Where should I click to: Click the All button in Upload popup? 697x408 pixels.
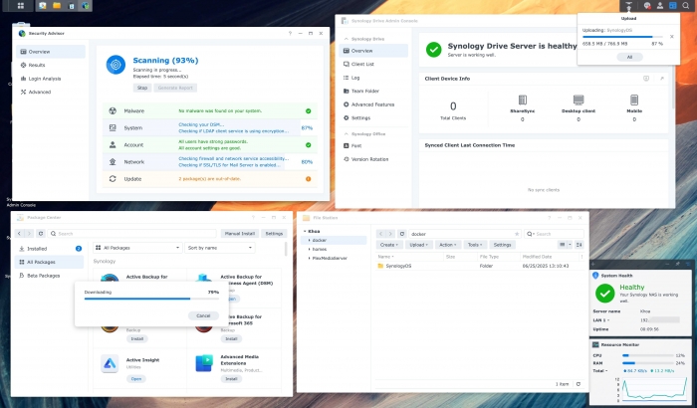tap(629, 57)
